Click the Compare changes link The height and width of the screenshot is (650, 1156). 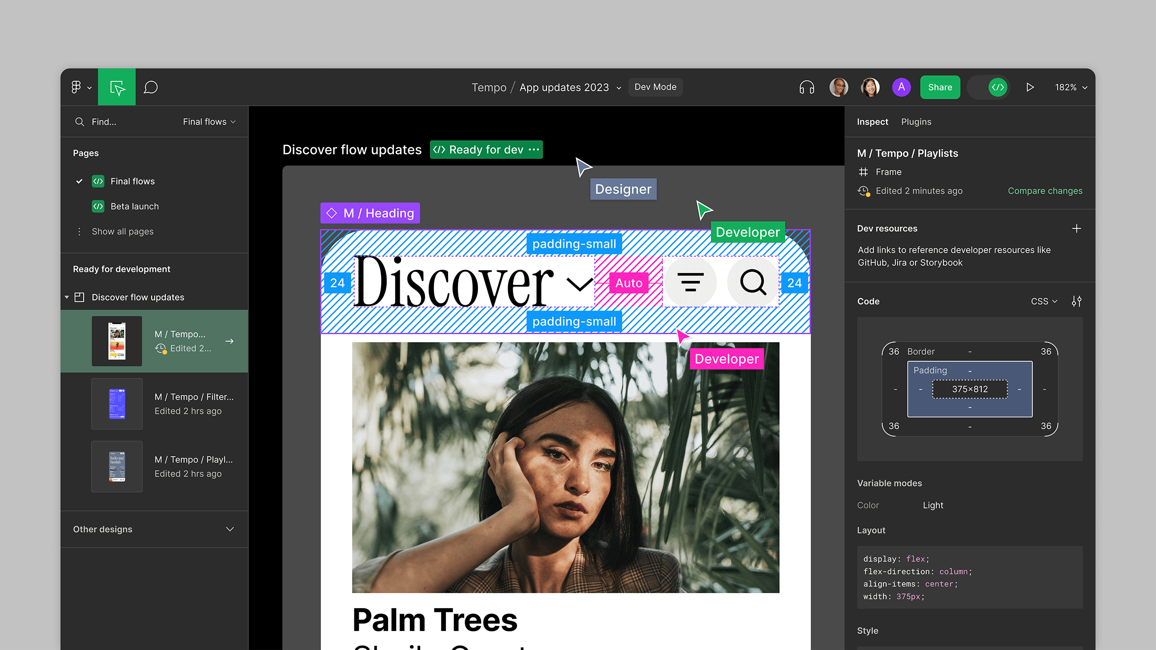click(1045, 191)
